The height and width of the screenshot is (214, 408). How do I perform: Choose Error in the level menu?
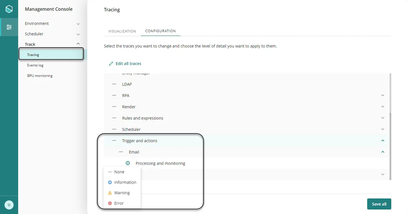122,203
